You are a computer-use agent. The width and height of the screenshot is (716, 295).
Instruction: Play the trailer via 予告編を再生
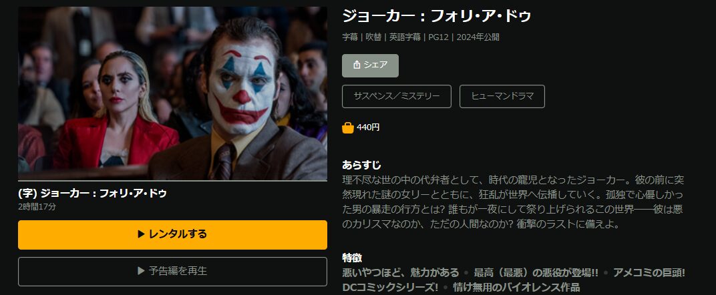(x=172, y=272)
